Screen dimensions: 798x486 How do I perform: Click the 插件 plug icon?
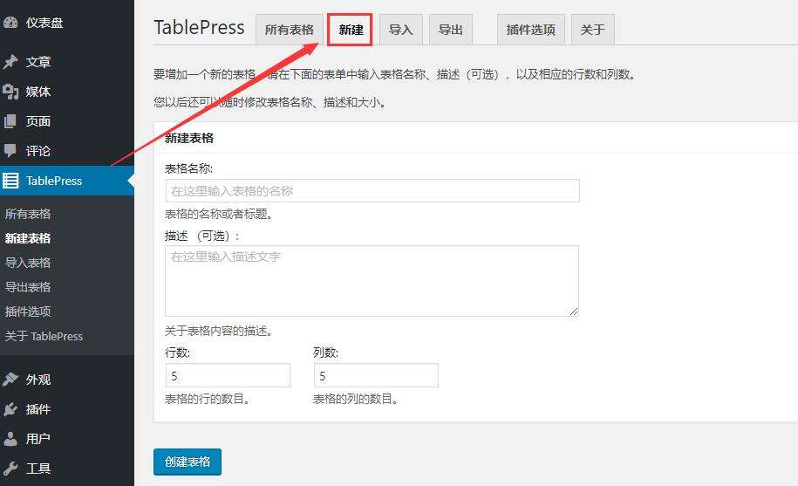(x=10, y=409)
